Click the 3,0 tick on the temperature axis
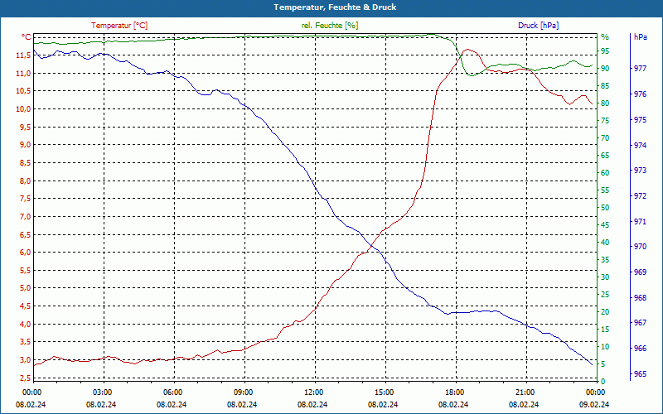Image resolution: width=663 pixels, height=414 pixels. coord(25,360)
